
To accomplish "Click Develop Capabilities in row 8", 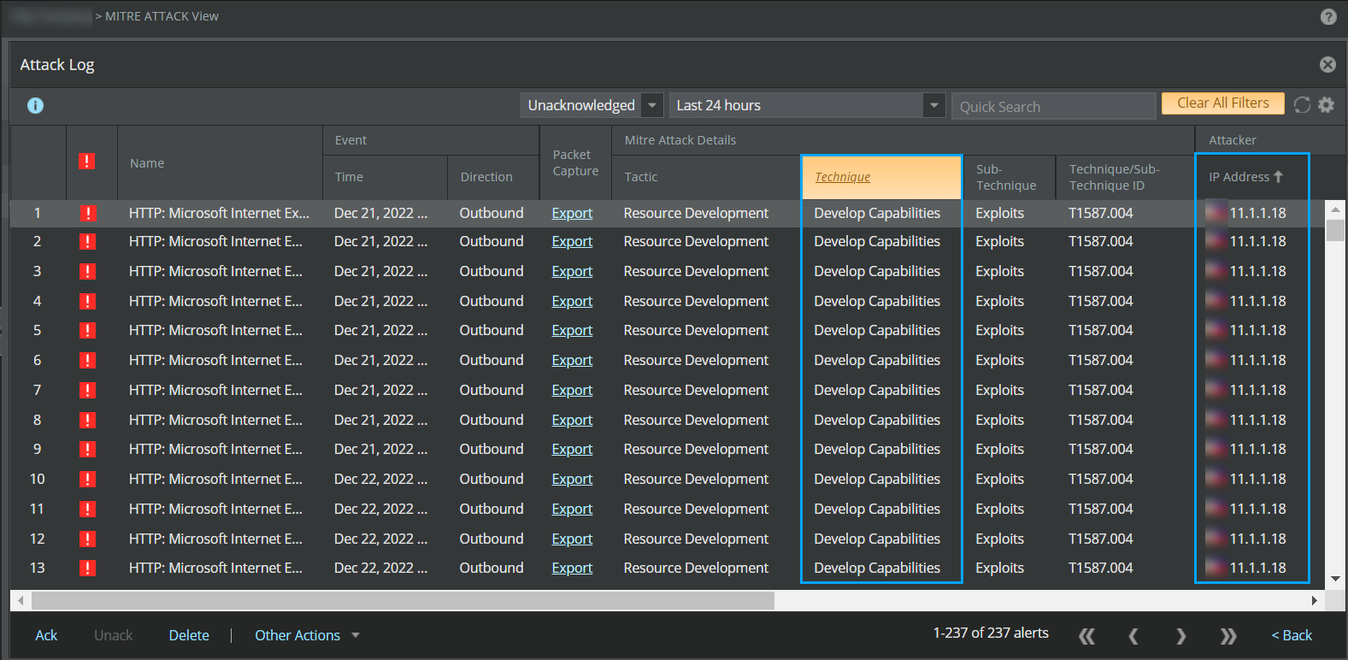I will [877, 420].
